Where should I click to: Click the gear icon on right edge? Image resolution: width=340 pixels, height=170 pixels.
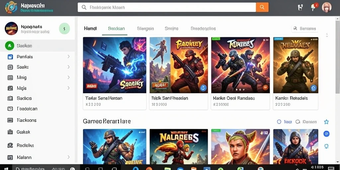[x=326, y=146]
